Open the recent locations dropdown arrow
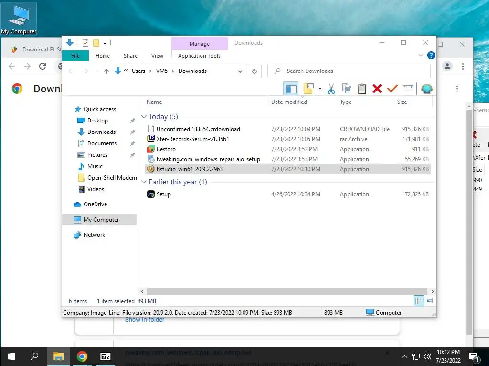This screenshot has width=489, height=366. click(96, 71)
